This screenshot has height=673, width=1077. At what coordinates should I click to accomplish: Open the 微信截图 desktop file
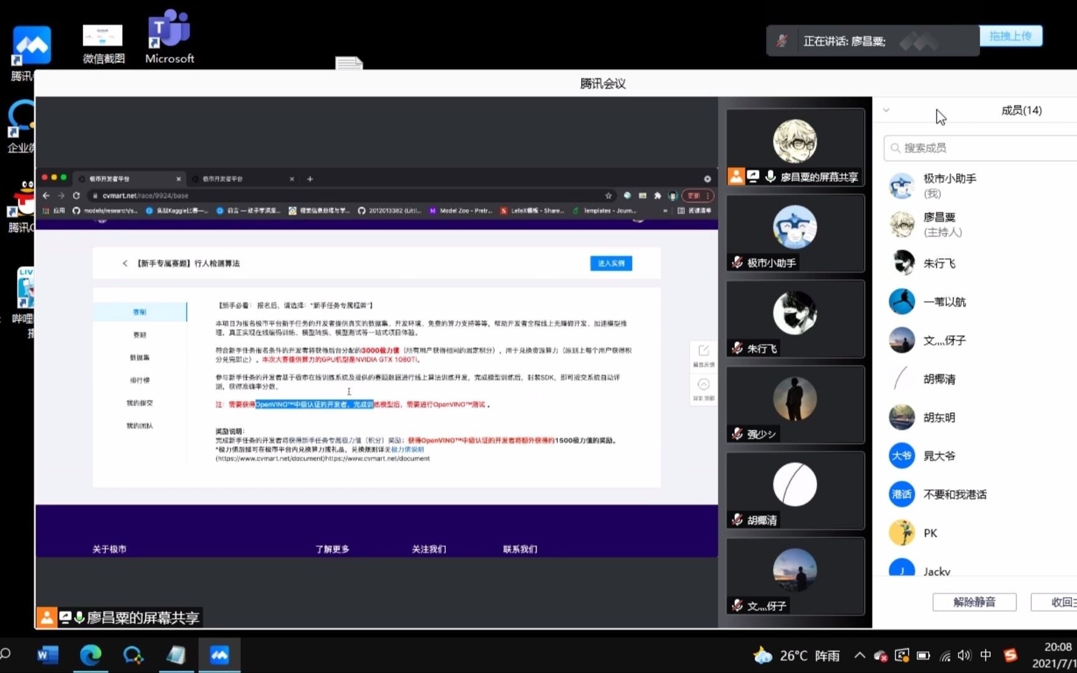[x=103, y=44]
